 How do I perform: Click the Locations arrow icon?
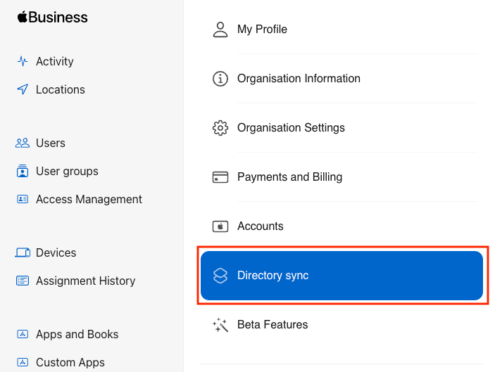[x=23, y=89]
